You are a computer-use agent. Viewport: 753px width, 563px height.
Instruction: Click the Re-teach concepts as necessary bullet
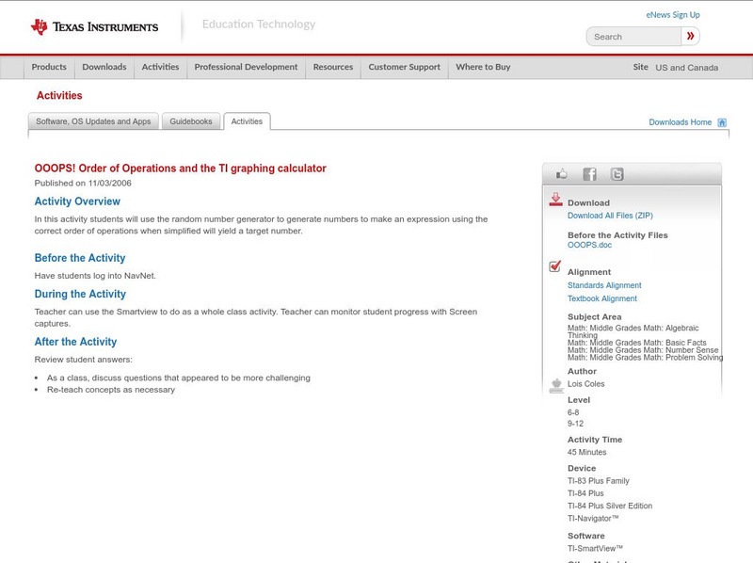pos(111,390)
